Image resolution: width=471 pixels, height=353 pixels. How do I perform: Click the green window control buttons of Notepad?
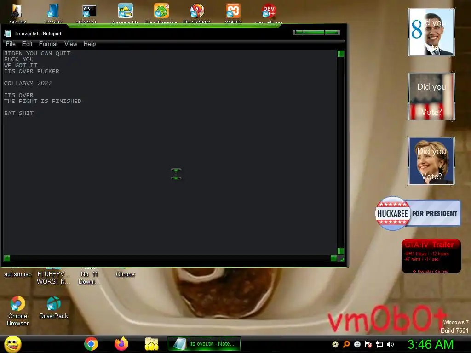point(316,33)
